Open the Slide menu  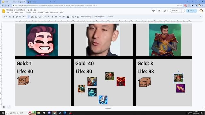coord(34,12)
